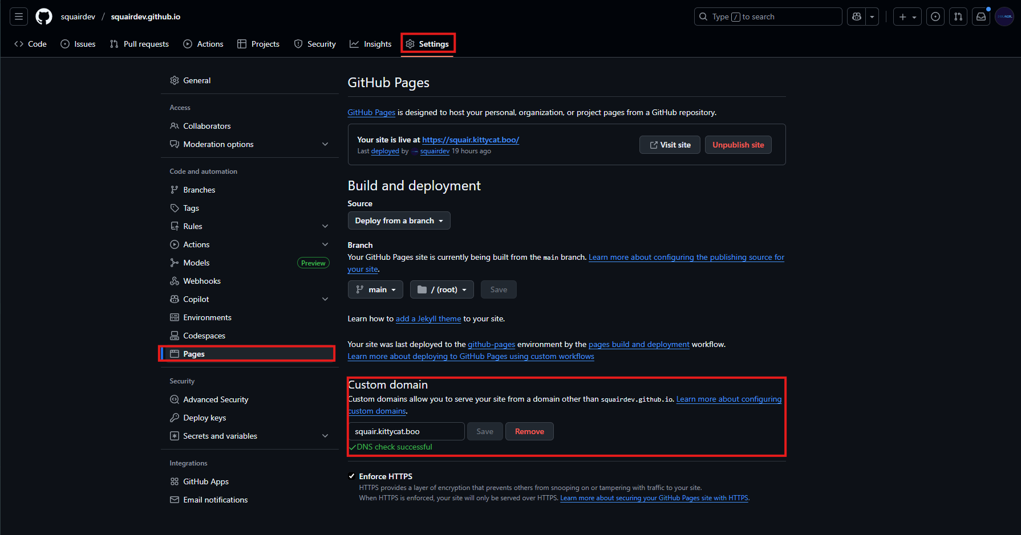Click the Unpublish site button
The height and width of the screenshot is (535, 1021).
click(x=738, y=144)
